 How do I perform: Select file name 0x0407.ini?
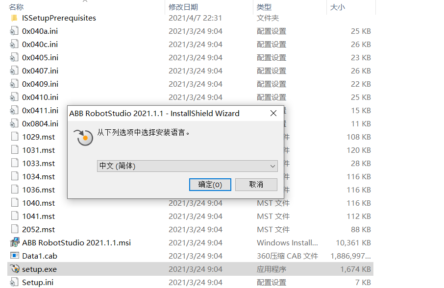[x=40, y=71]
